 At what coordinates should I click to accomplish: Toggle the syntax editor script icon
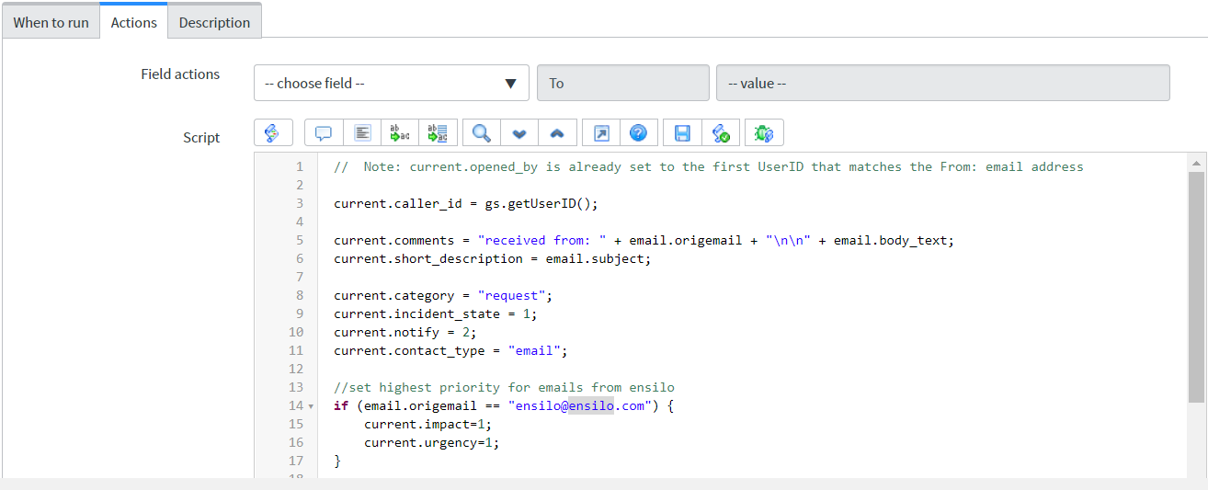coord(273,133)
